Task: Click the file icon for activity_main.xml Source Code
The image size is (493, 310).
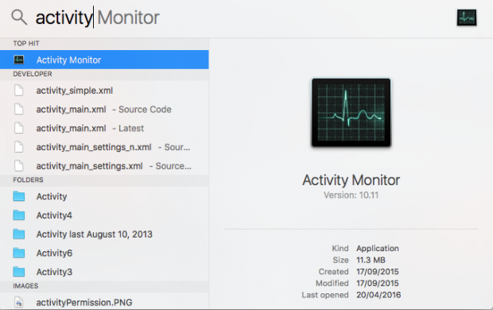Action: 19,110
